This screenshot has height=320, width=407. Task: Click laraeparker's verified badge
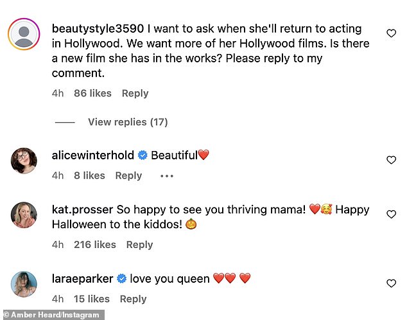pyautogui.click(x=121, y=279)
